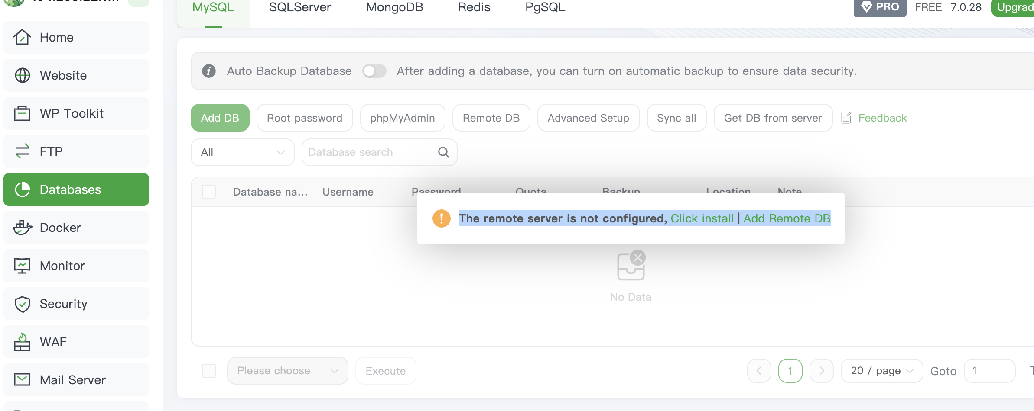Click the Mail Server envelope icon
The image size is (1034, 411).
click(x=22, y=380)
